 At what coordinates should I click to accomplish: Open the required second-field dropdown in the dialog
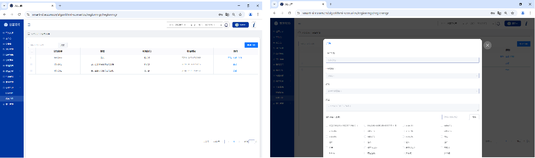(402, 76)
